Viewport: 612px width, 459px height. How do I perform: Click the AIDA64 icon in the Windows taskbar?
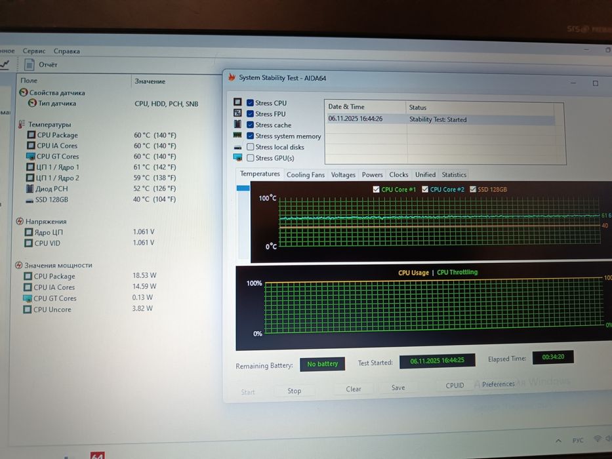98,455
